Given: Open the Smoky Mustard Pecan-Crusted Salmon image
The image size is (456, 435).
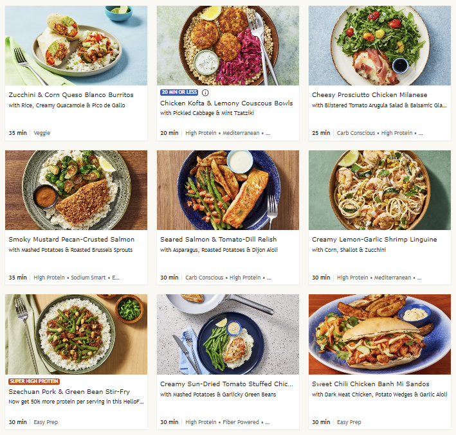Looking at the screenshot, I should [x=76, y=190].
